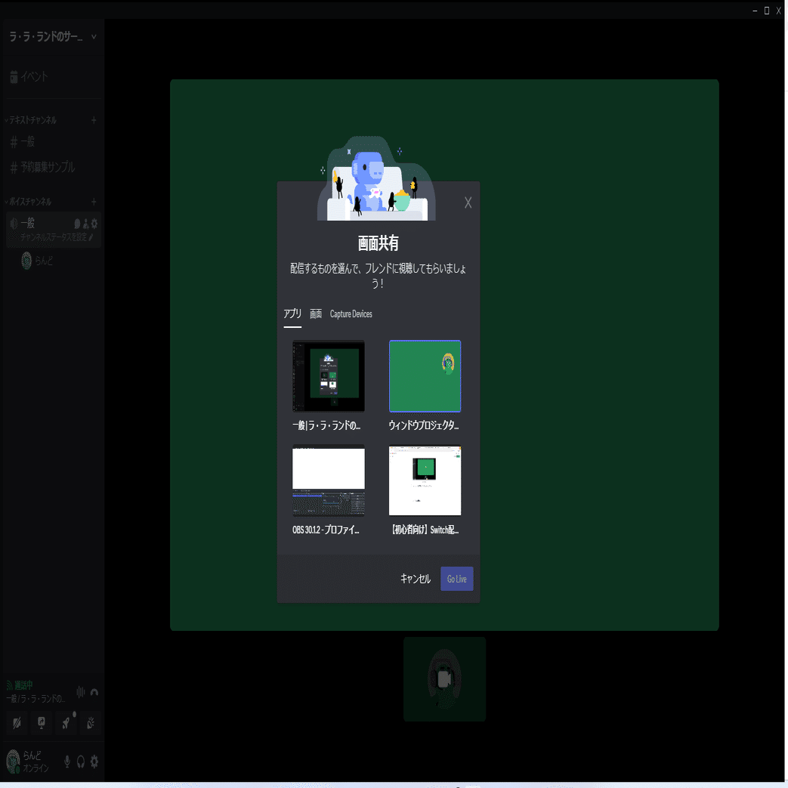The height and width of the screenshot is (788, 788).
Task: Start an activity via rocket icon
Action: 66,723
